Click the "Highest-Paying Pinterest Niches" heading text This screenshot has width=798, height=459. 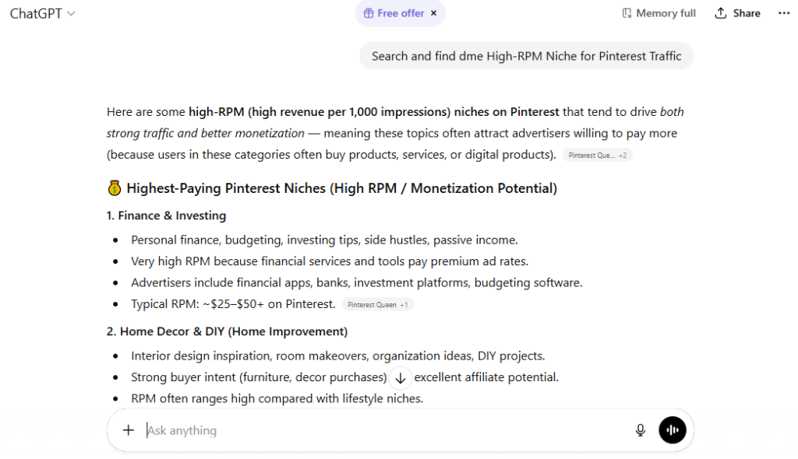[x=341, y=188]
